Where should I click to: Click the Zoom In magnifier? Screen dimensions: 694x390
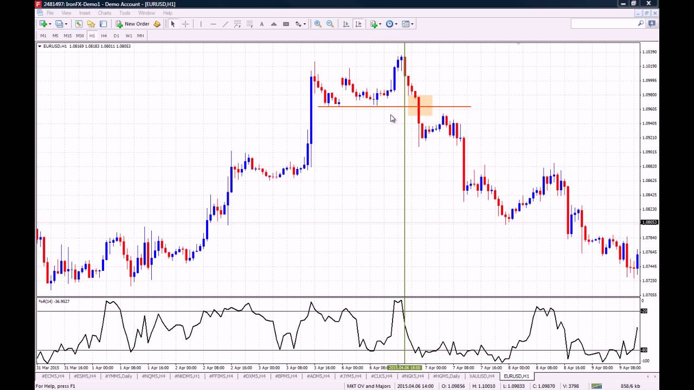(x=318, y=24)
